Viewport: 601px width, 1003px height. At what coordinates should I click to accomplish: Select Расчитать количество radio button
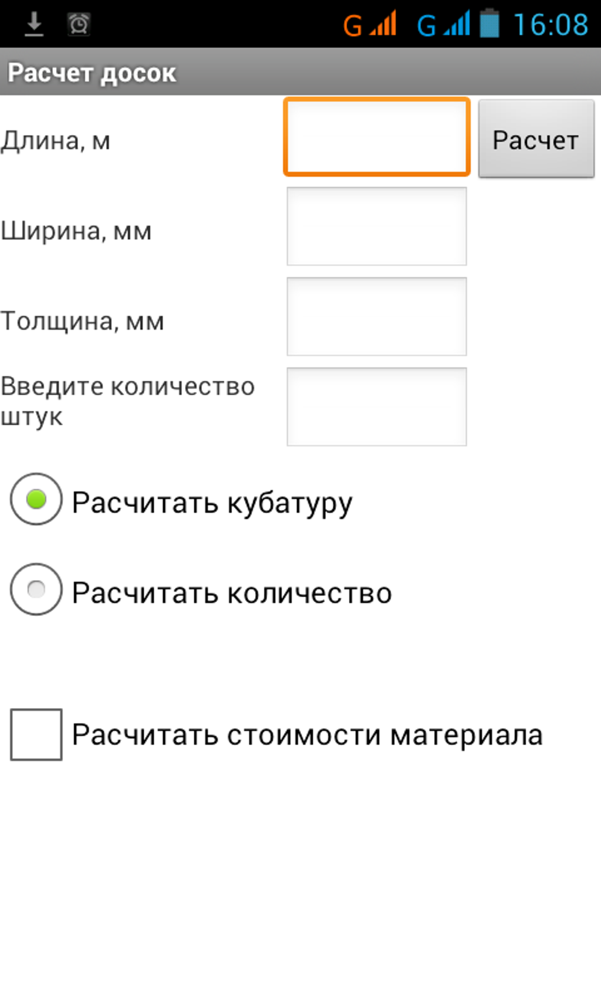click(36, 589)
